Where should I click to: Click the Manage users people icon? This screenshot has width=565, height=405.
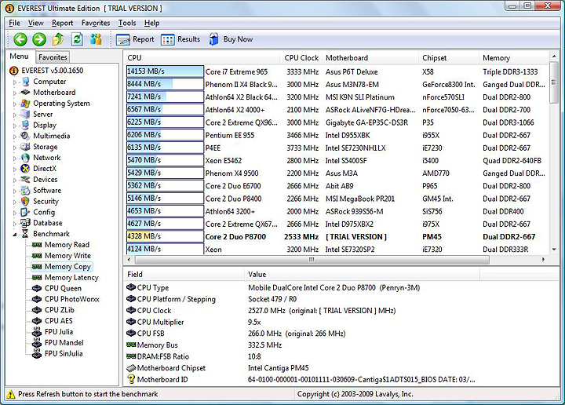[96, 39]
